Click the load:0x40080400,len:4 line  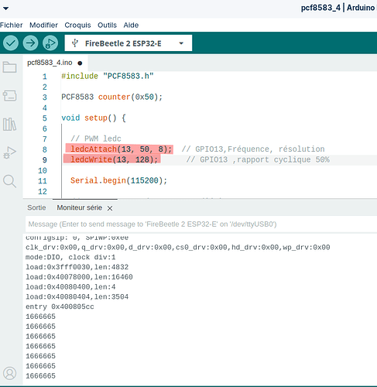point(70,287)
